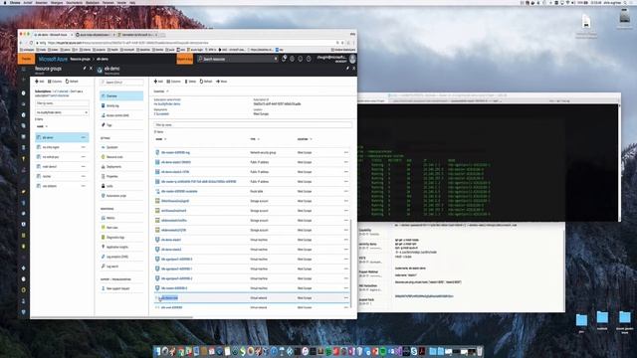The height and width of the screenshot is (358, 637).
Task: Sort resources by the Name column
Action: click(x=161, y=139)
